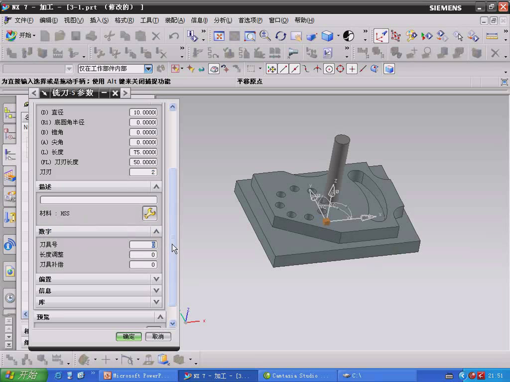The image size is (510, 382).
Task: Open the History clock sidebar icon
Action: (9, 297)
